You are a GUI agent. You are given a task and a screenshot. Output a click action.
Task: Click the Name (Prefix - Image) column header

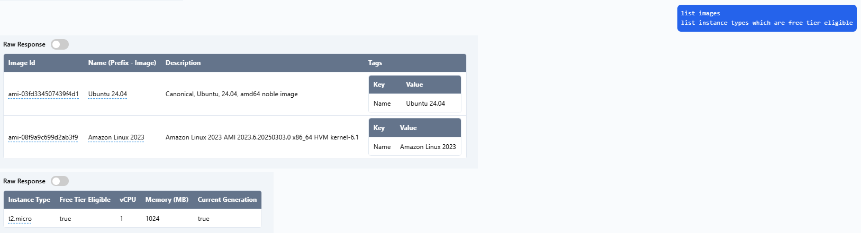(x=122, y=63)
